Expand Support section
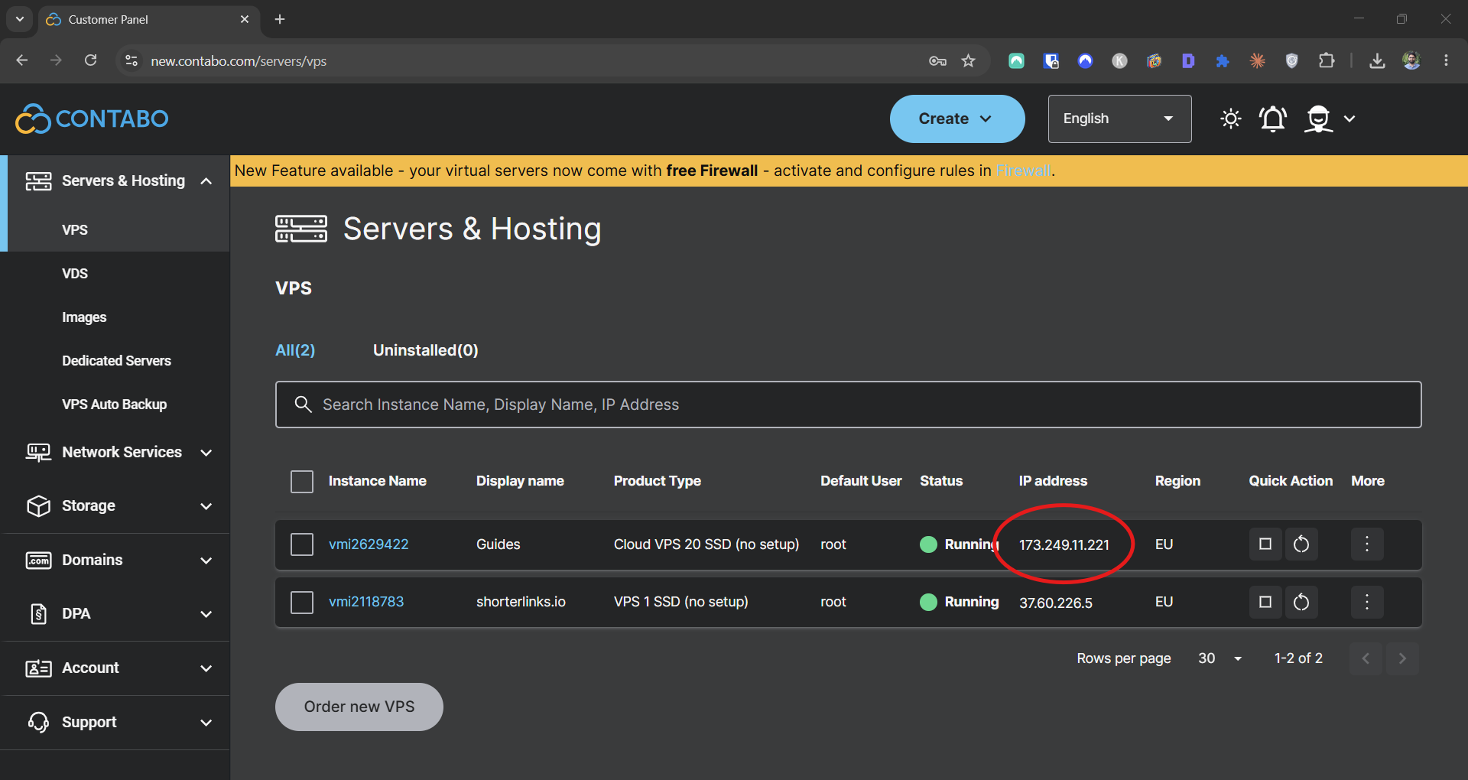Screen dimensions: 1468x780 206,723
